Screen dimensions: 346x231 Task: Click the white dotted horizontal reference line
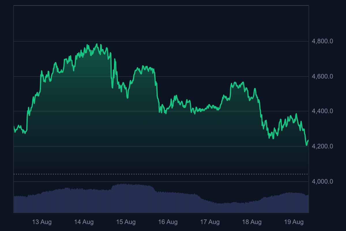[x=161, y=174]
